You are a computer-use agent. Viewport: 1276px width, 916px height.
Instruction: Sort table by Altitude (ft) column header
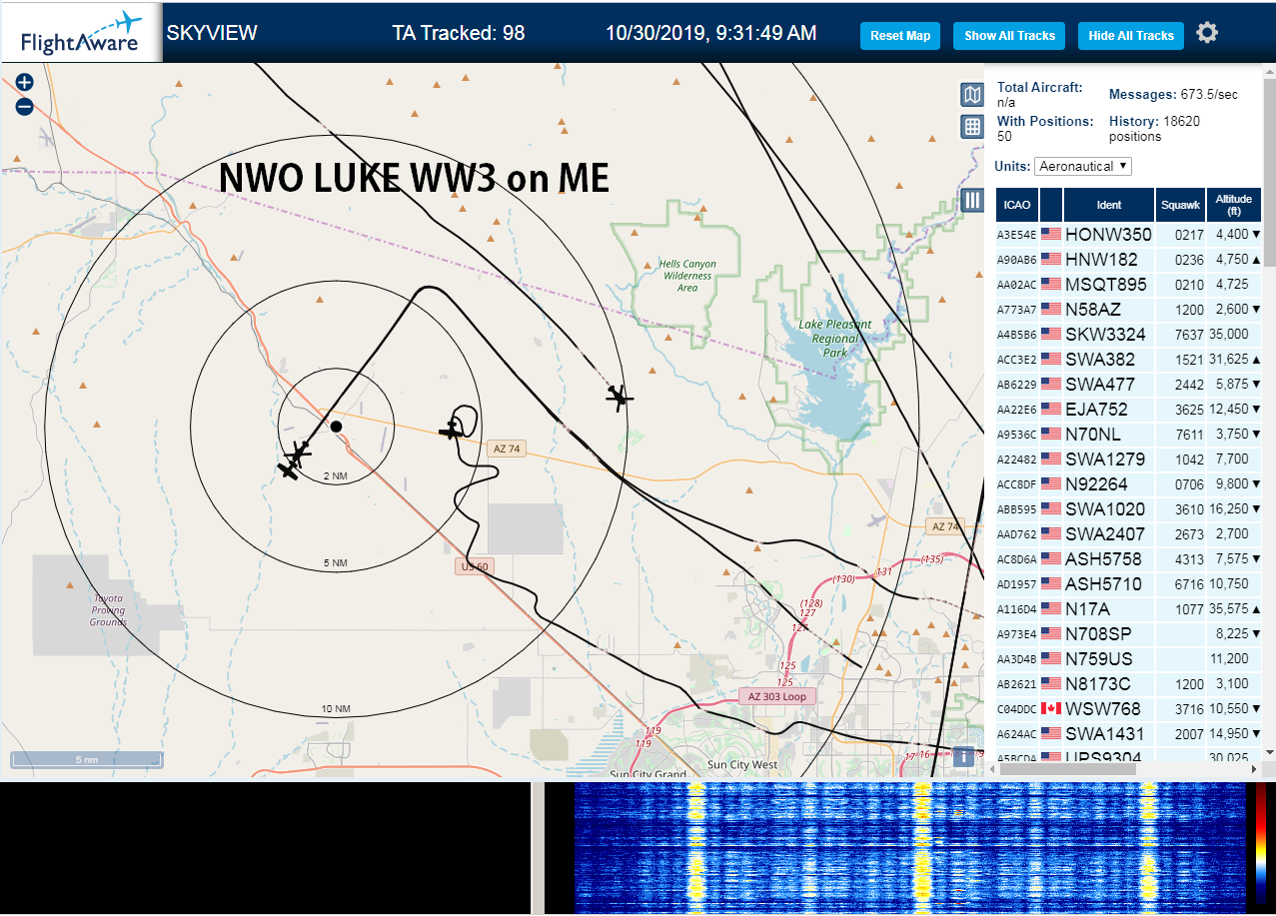1234,205
